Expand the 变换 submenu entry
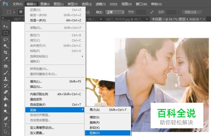The image size is (211, 136). pos(55,110)
